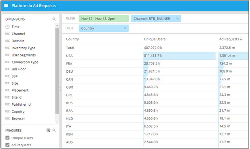Select the CAN row
Viewport: 250px width, 149px height.
[x=156, y=79]
